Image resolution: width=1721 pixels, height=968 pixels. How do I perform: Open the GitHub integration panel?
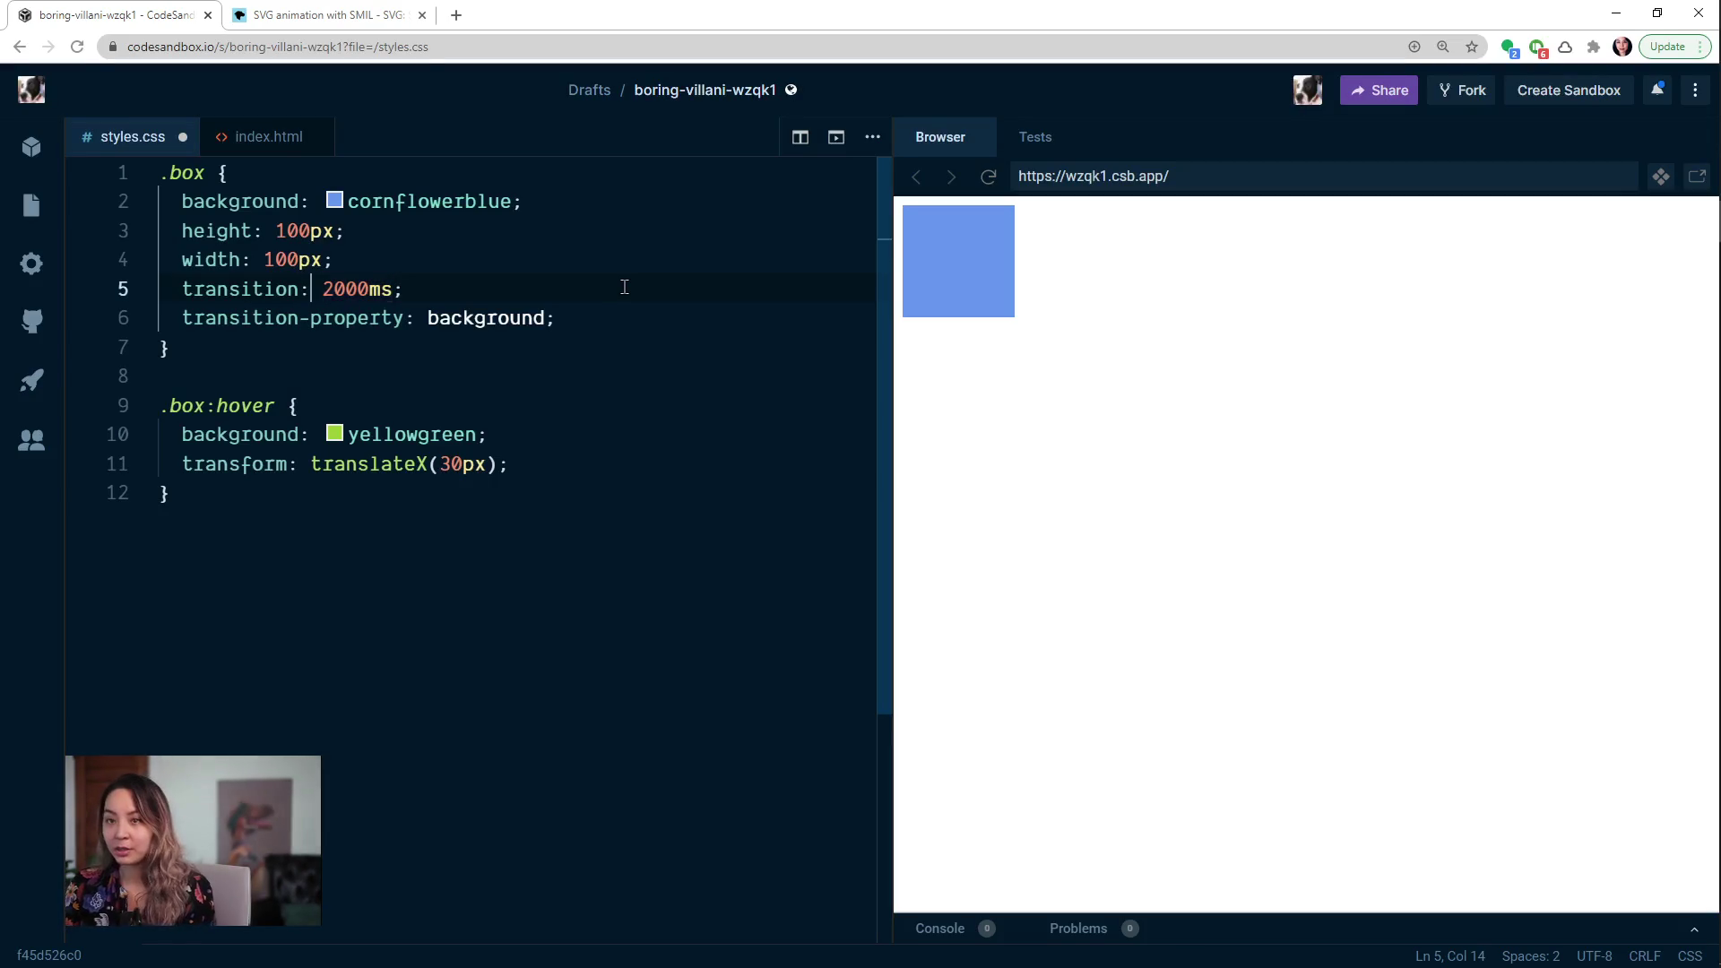pyautogui.click(x=31, y=321)
